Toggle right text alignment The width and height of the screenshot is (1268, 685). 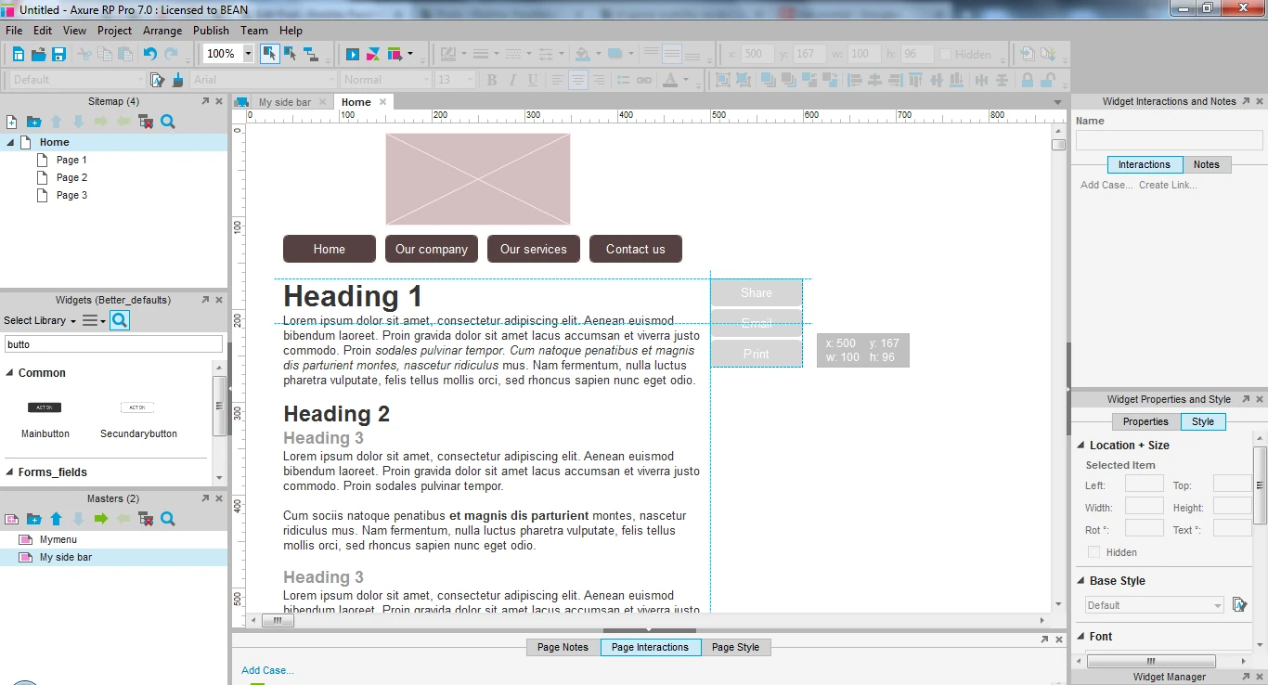[x=599, y=80]
